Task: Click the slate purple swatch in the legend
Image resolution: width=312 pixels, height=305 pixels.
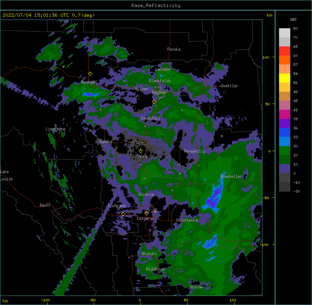Action: click(284, 169)
